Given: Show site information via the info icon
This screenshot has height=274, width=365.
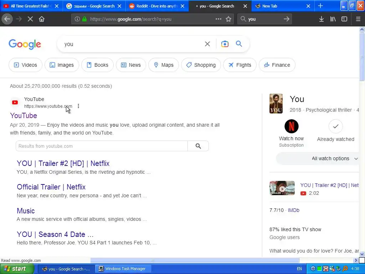Looking at the screenshot, I should pyautogui.click(x=77, y=19).
